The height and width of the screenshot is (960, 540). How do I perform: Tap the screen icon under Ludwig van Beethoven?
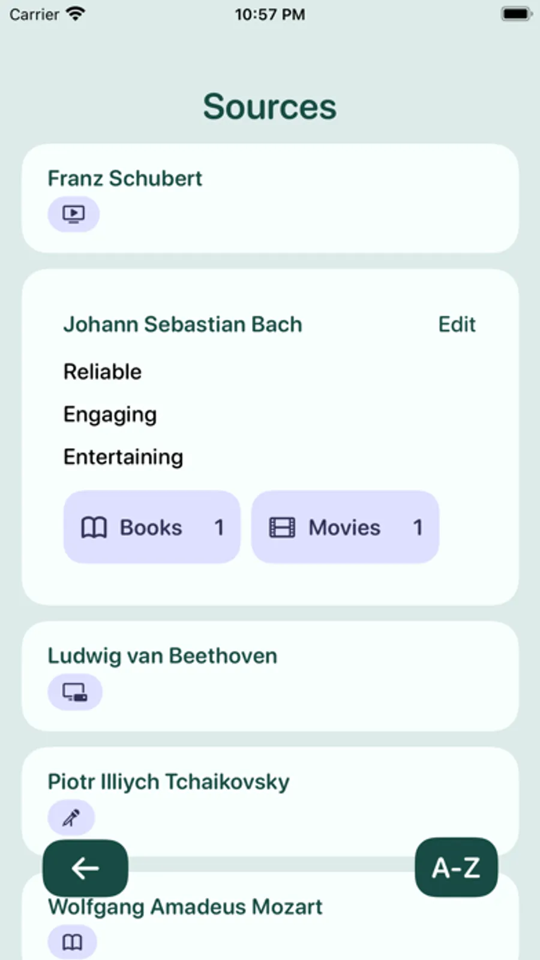click(75, 692)
